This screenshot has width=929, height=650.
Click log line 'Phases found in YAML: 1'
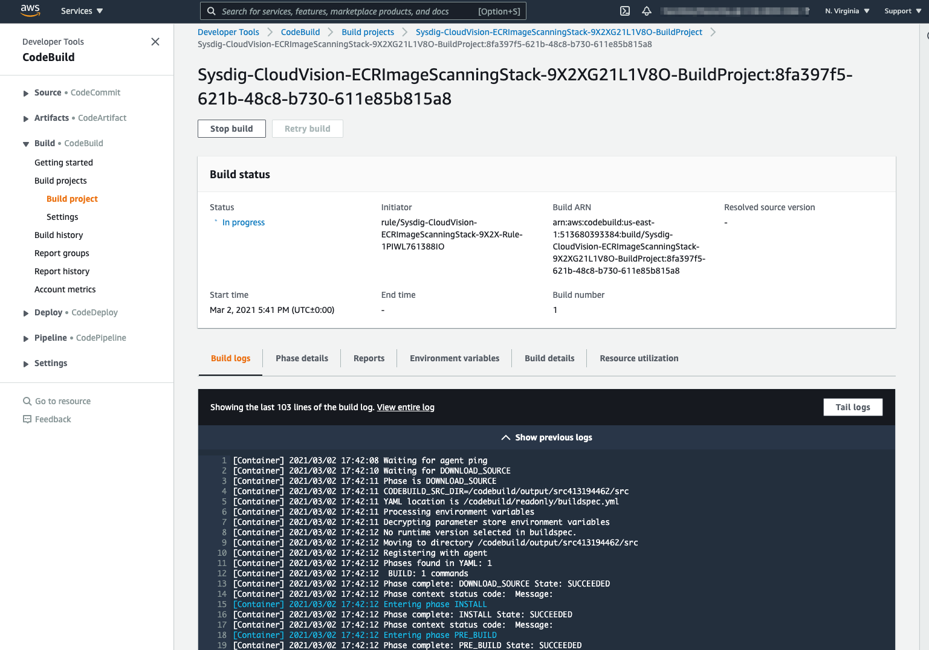point(363,563)
